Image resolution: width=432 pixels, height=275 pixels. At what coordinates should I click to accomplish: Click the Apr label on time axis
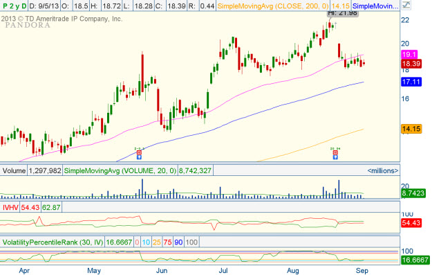tap(24, 271)
